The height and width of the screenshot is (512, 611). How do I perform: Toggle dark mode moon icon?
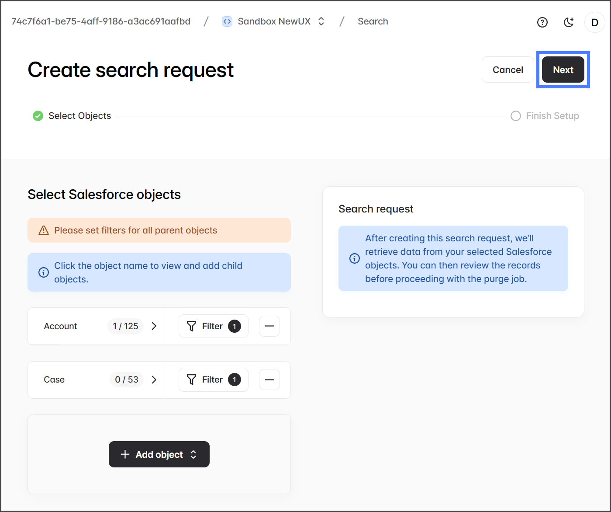(x=569, y=22)
